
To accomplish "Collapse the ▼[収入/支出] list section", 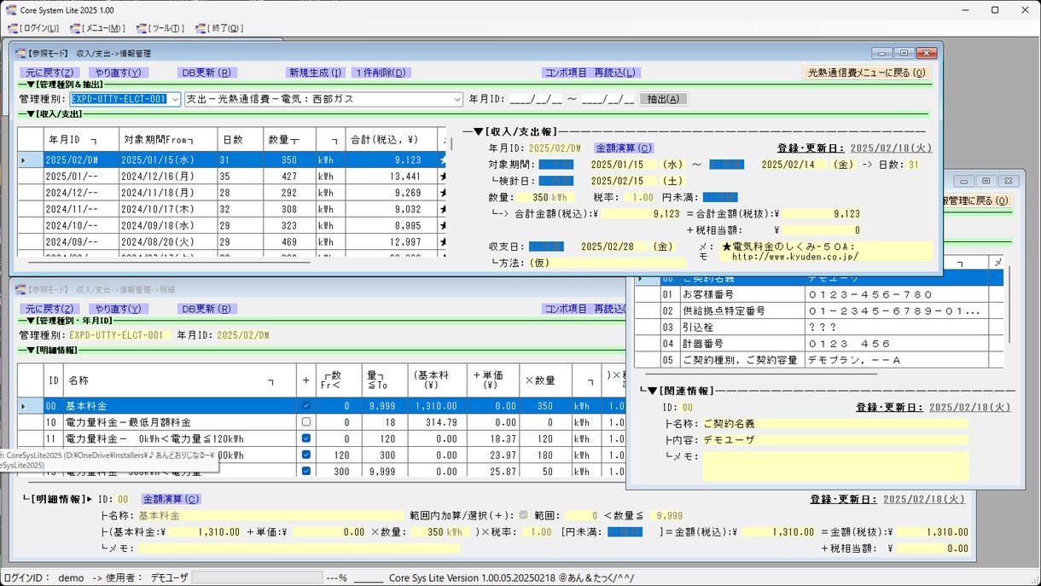I will (x=30, y=113).
